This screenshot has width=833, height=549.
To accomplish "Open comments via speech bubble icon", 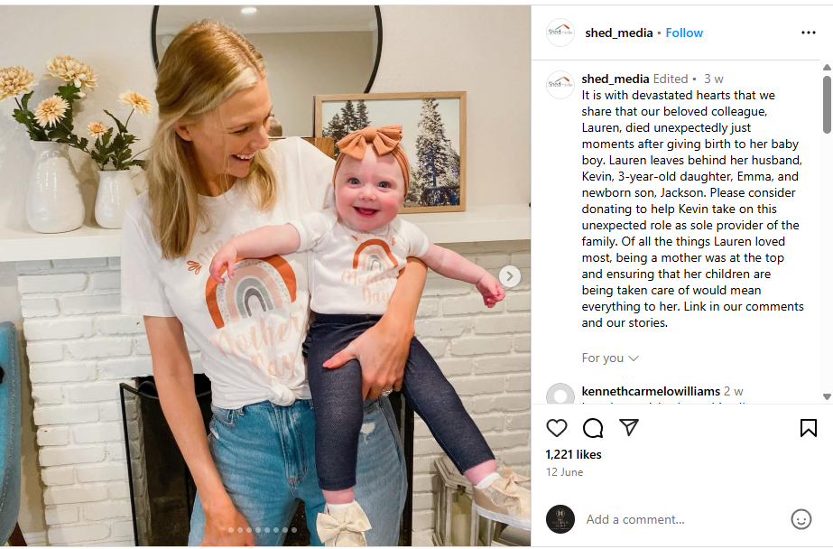I will point(593,428).
